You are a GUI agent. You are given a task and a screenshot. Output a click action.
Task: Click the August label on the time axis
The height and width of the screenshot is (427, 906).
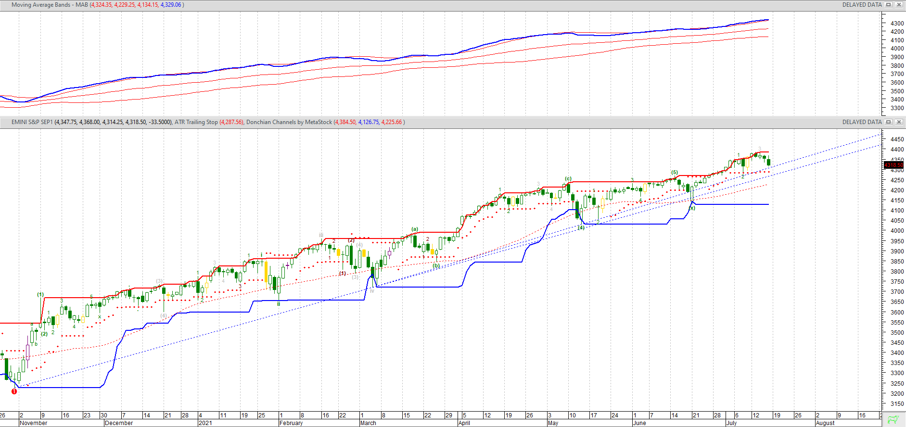coord(825,423)
